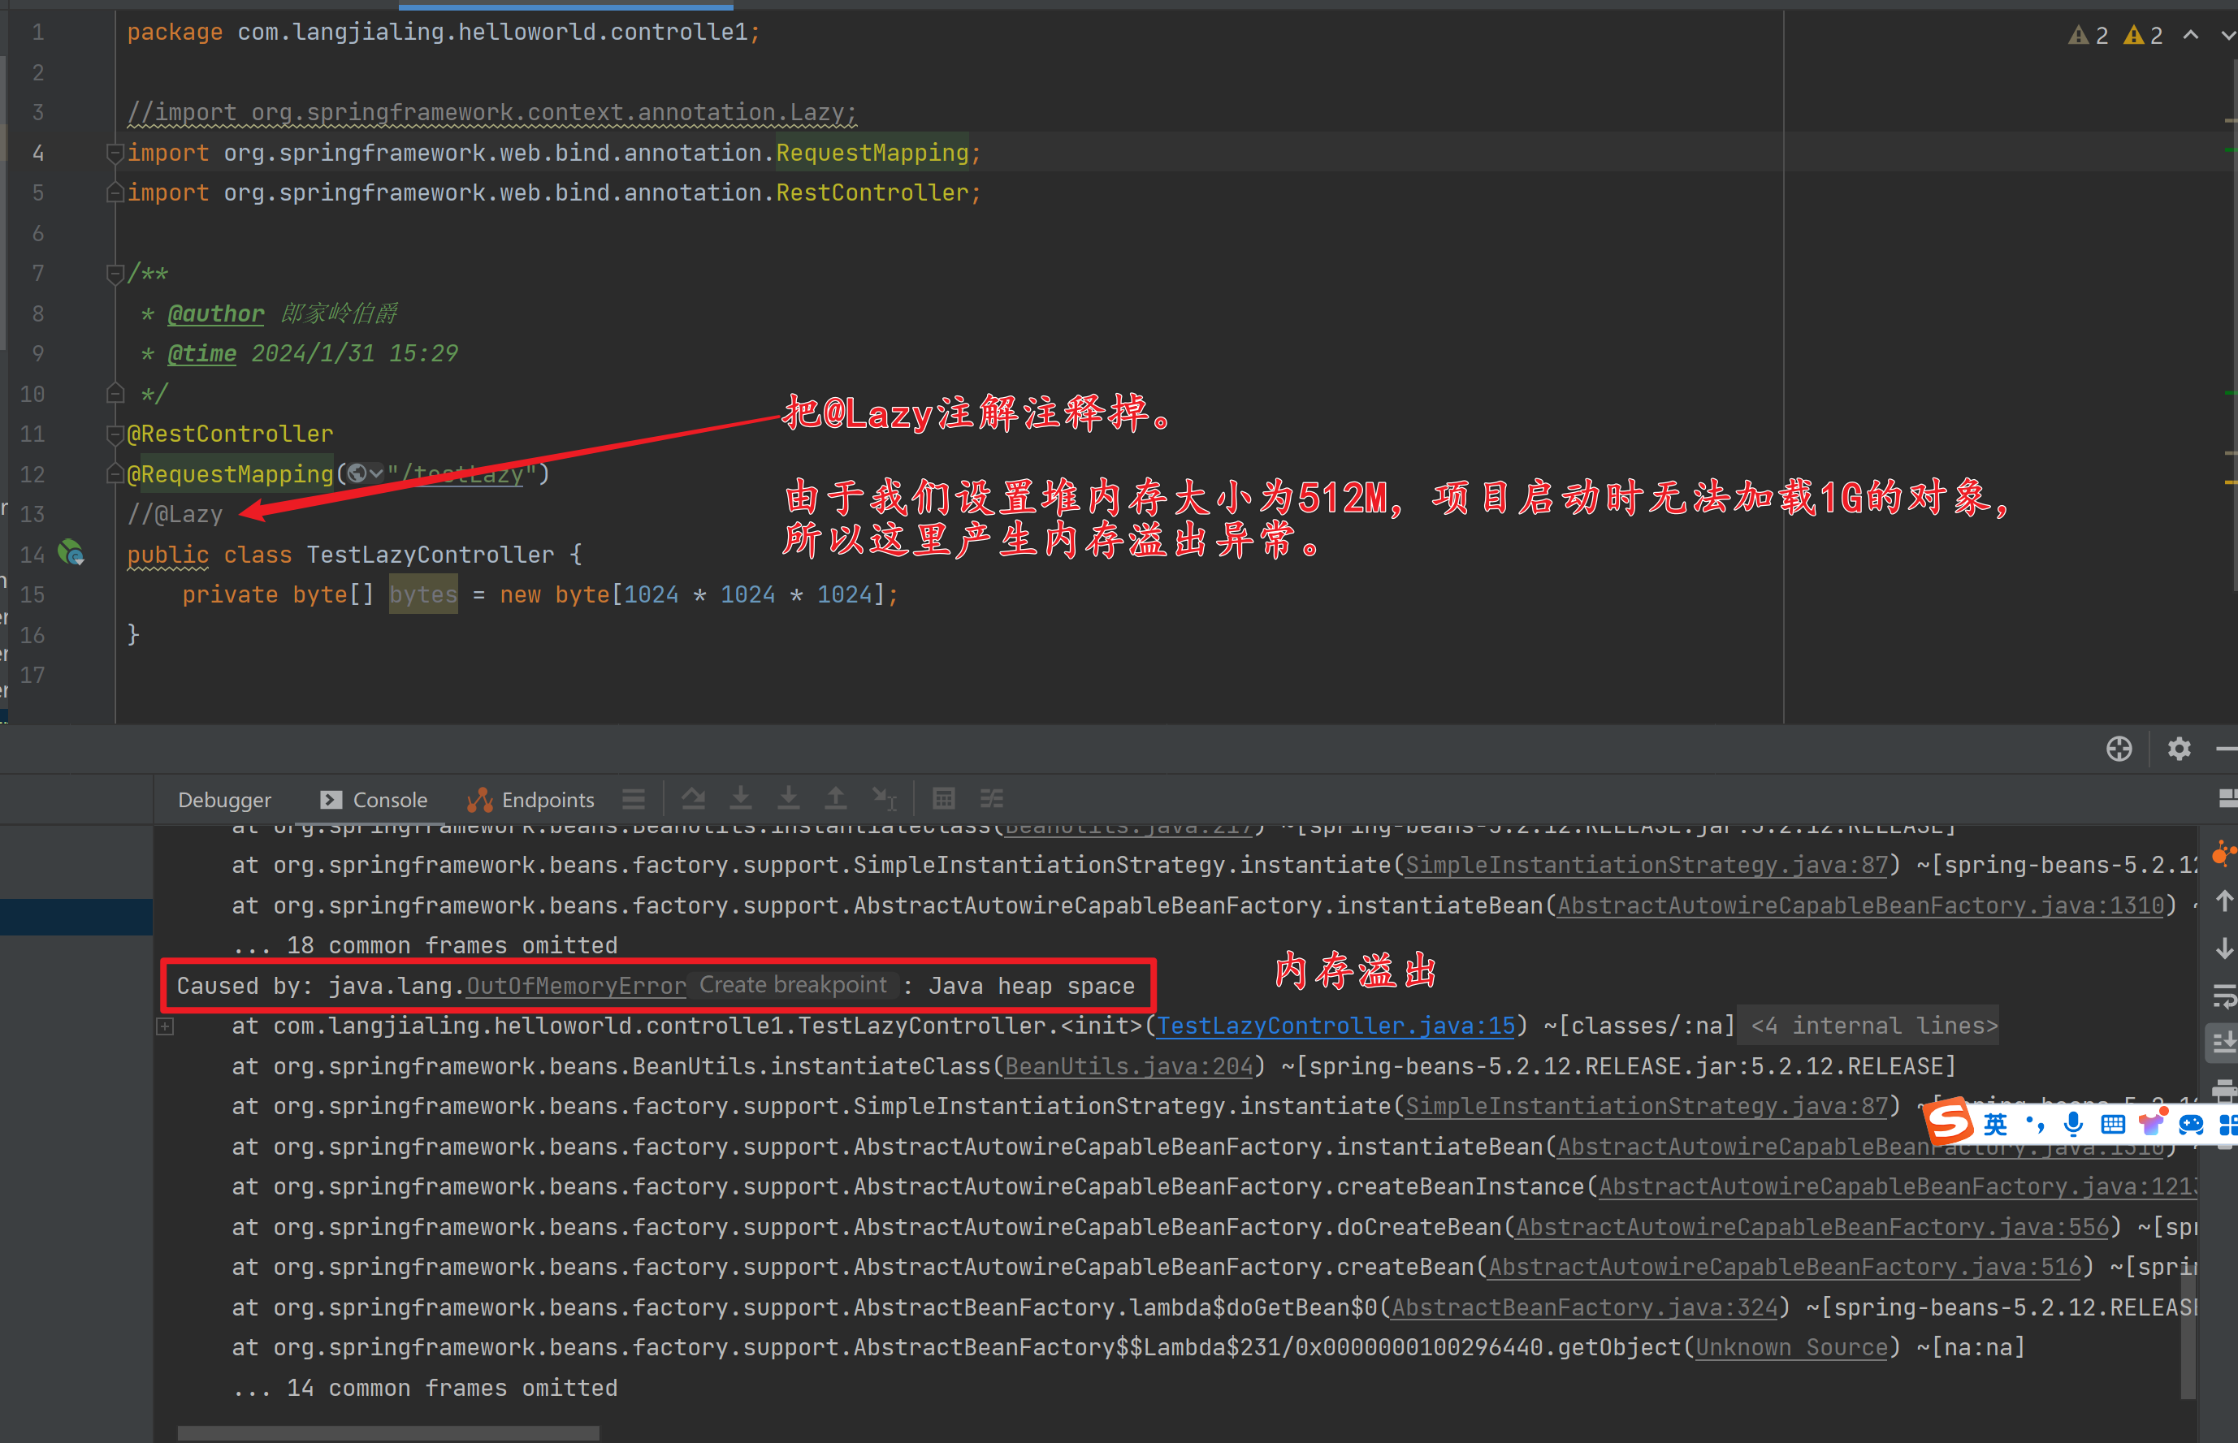Click the orange analyze-stacktrace icon in console sidebar
2238x1443 pixels.
(2224, 853)
